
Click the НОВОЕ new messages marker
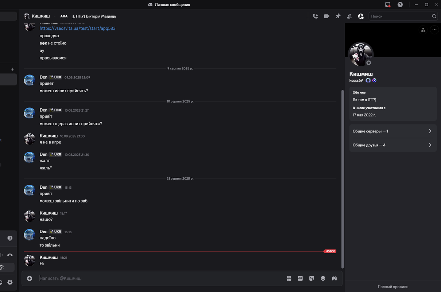point(330,251)
